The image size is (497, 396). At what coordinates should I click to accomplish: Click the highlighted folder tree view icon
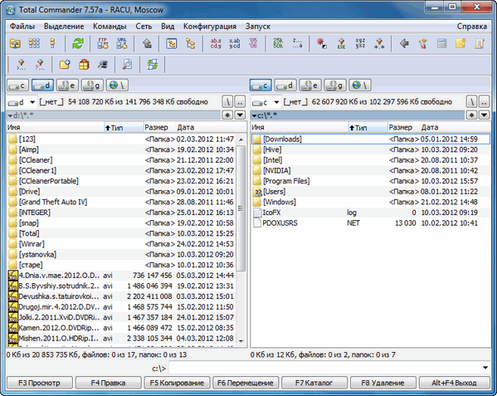point(172,43)
